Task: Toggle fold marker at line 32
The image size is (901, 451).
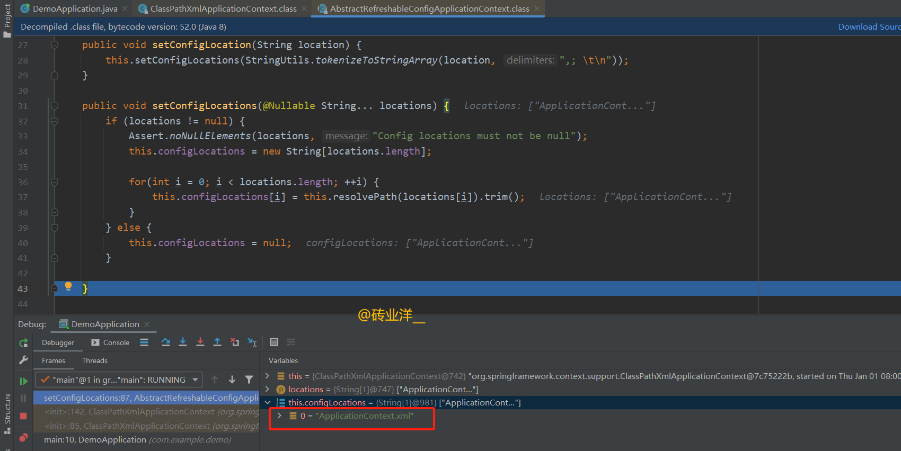Action: click(x=54, y=121)
